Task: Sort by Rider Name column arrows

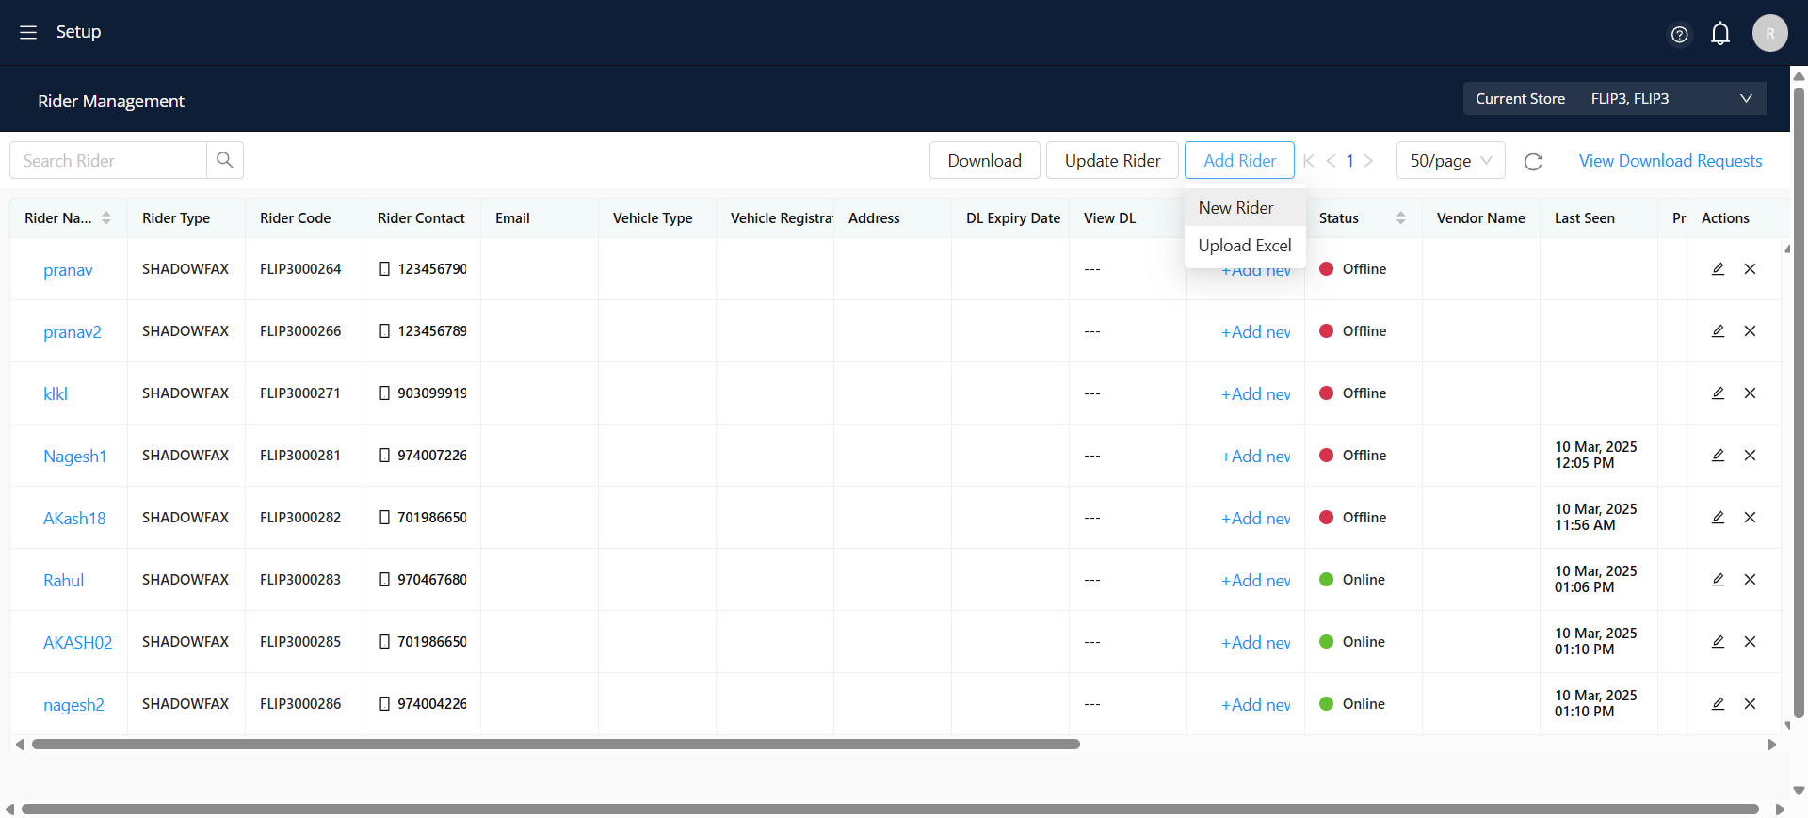Action: click(x=106, y=218)
